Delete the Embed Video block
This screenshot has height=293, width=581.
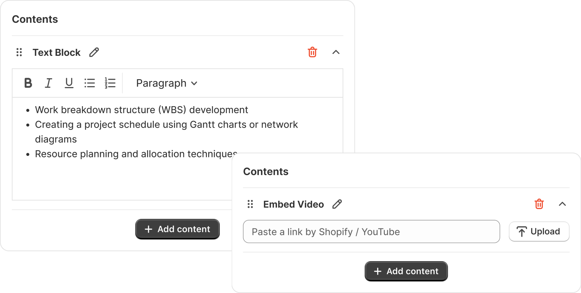tap(539, 204)
